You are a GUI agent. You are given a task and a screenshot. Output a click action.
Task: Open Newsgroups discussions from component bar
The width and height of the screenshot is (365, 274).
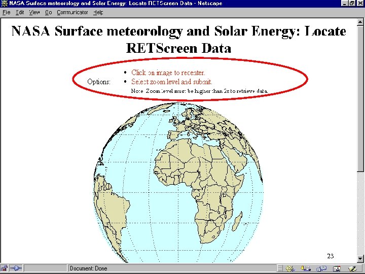[x=321, y=268]
